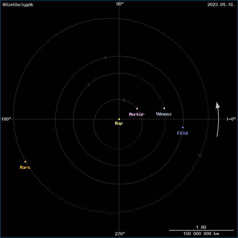This screenshot has height=238, width=238.
Task: Select the pink Mercury planet dot
Action: (137, 108)
